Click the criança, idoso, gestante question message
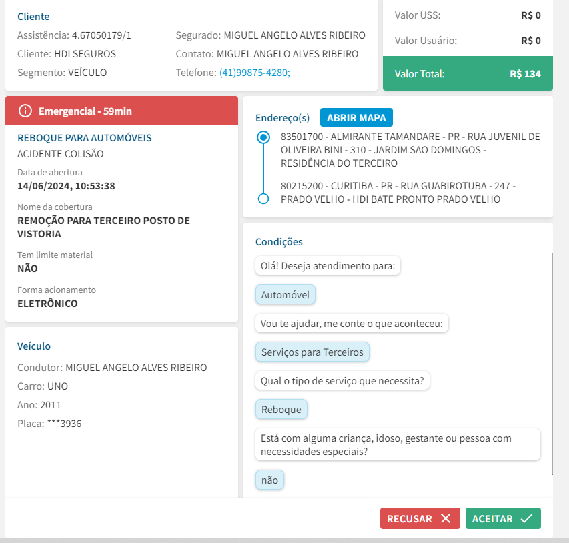Viewport: 569px width, 543px height. [398, 444]
